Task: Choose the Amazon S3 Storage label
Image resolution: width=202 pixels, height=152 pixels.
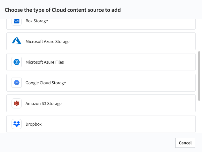Action: click(x=43, y=103)
